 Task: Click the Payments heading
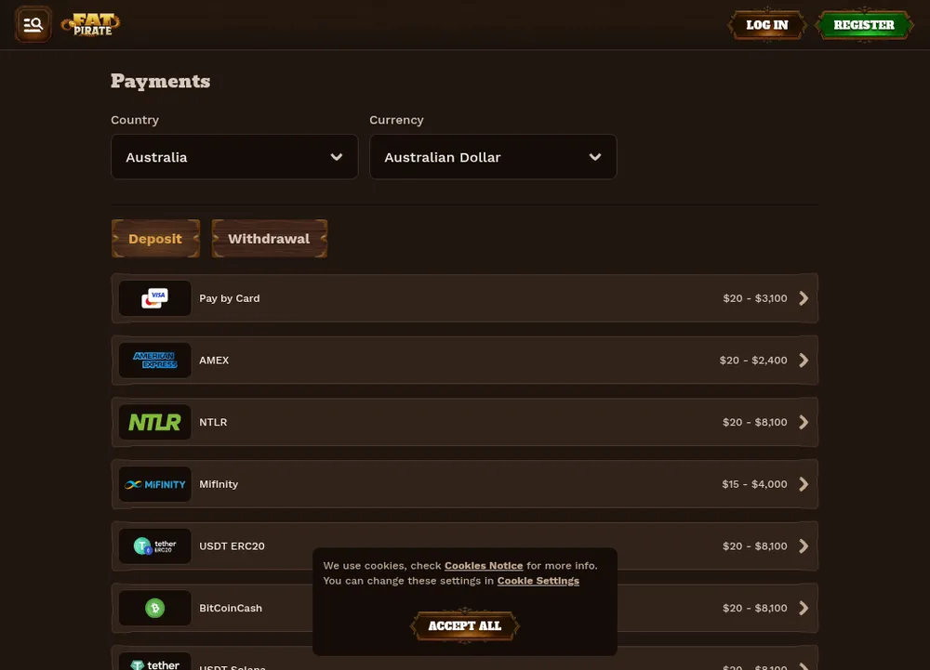tap(160, 81)
